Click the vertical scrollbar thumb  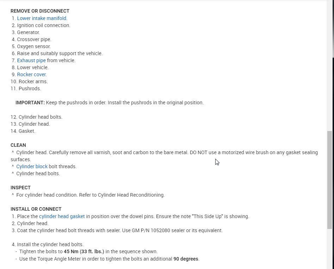coord(329,179)
